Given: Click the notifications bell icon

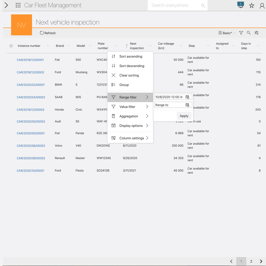Looking at the screenshot, I should coord(240,5).
